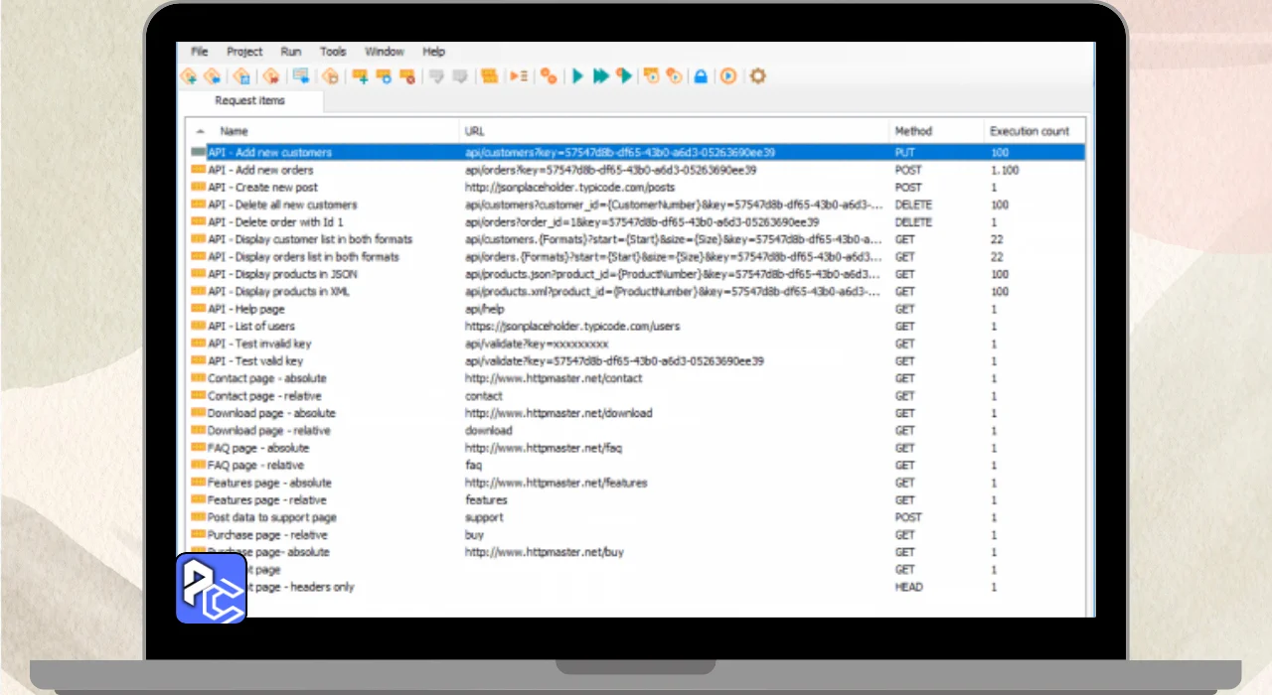Select Download page - relative item

268,431
